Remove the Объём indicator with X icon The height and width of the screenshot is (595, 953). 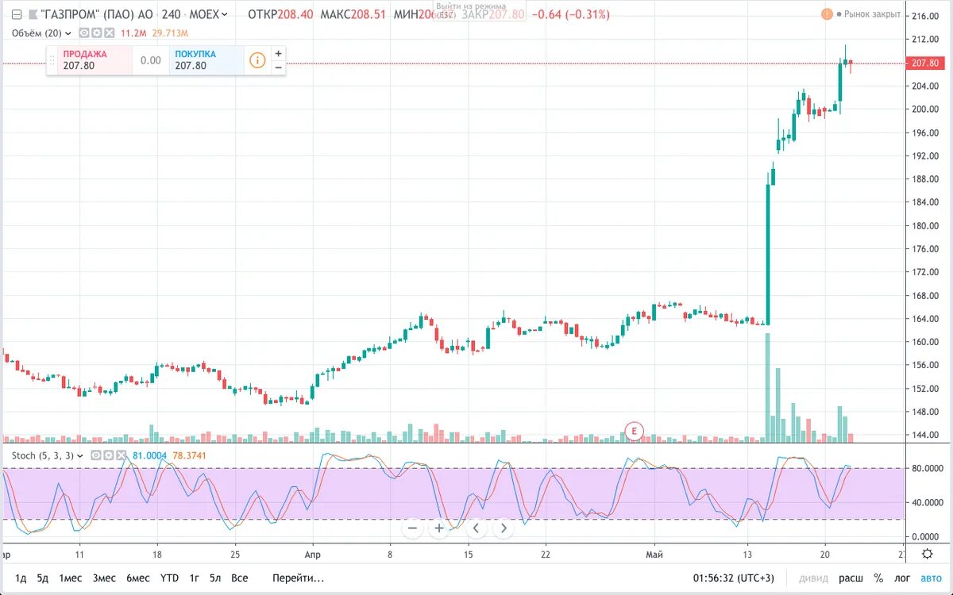[x=109, y=33]
